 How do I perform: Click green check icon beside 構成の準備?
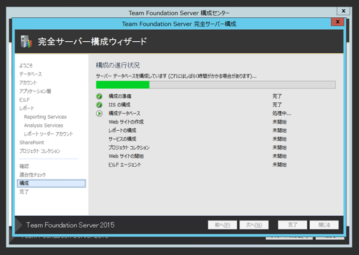pos(99,96)
